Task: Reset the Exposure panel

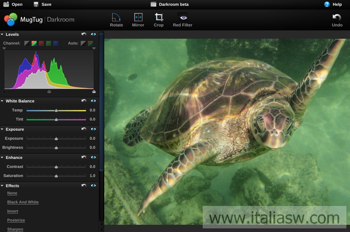Action: tap(84, 129)
